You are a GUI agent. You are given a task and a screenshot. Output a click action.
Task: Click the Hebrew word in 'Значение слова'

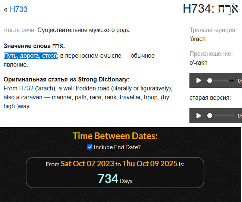[57, 46]
